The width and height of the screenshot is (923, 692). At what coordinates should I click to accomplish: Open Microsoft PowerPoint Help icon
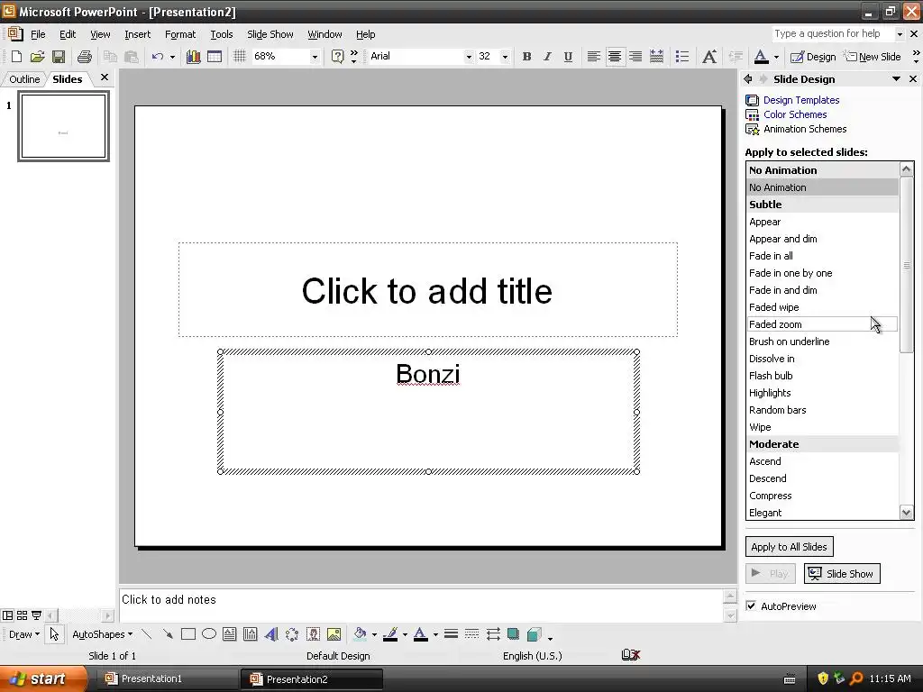click(337, 57)
